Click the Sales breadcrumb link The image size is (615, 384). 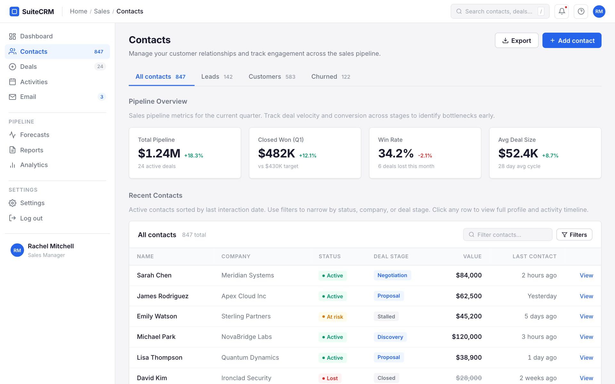coord(102,12)
